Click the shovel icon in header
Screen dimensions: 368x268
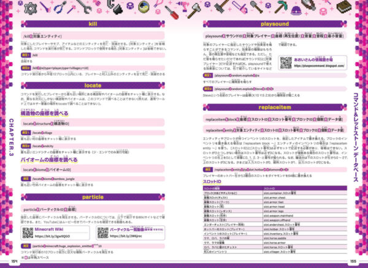pos(256,6)
